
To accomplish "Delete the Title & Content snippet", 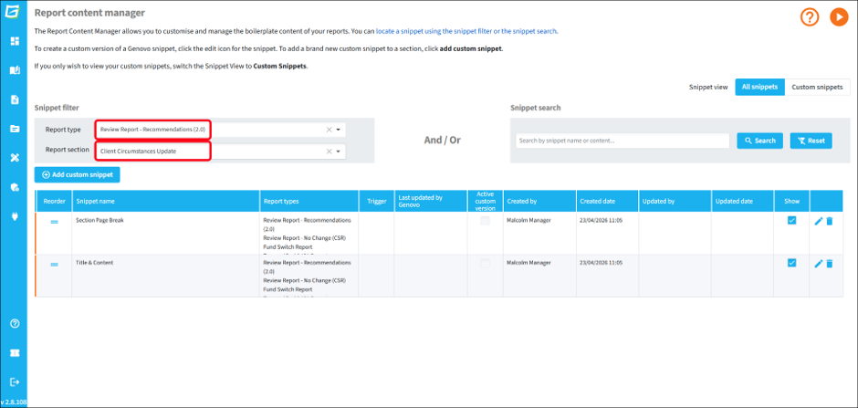I will point(830,264).
